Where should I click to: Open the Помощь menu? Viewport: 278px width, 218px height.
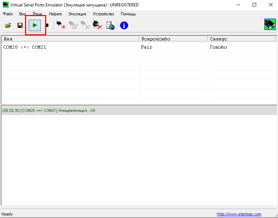point(128,14)
